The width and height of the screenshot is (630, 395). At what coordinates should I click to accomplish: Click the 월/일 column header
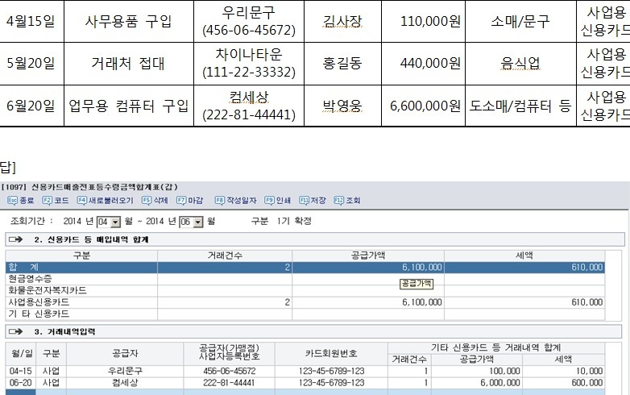(x=21, y=353)
